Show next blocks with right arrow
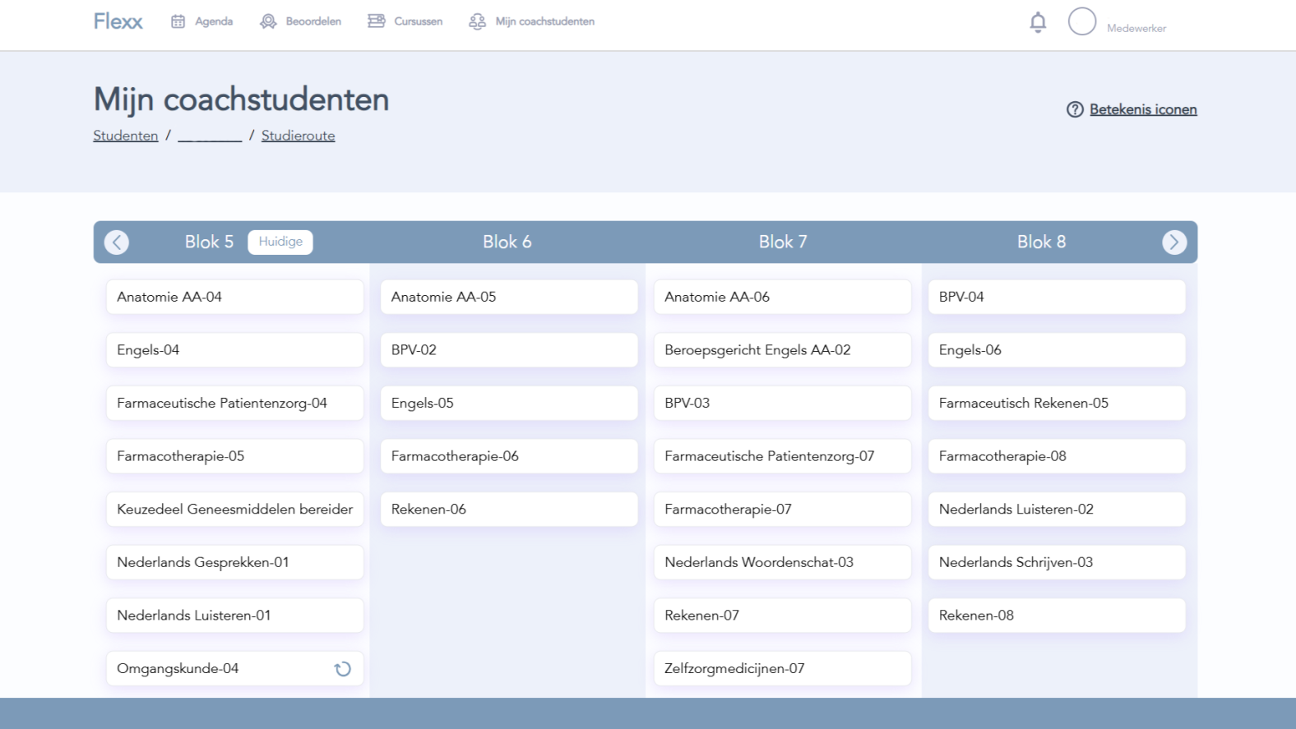The image size is (1296, 729). click(1174, 242)
